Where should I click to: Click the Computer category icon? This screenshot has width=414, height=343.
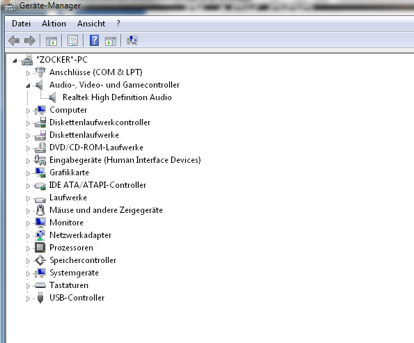[40, 110]
